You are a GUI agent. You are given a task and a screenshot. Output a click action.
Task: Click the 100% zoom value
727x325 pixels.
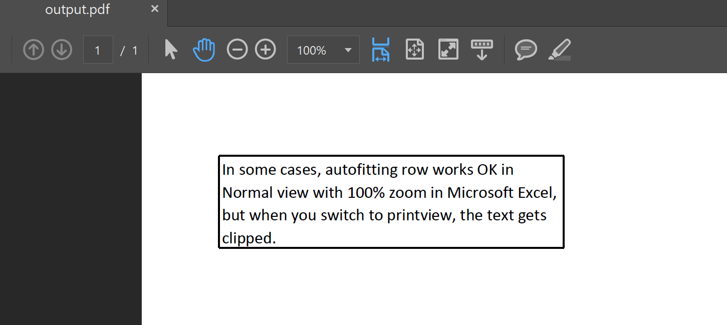311,50
